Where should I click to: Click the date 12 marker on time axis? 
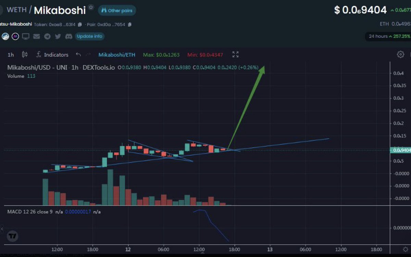[x=128, y=249]
